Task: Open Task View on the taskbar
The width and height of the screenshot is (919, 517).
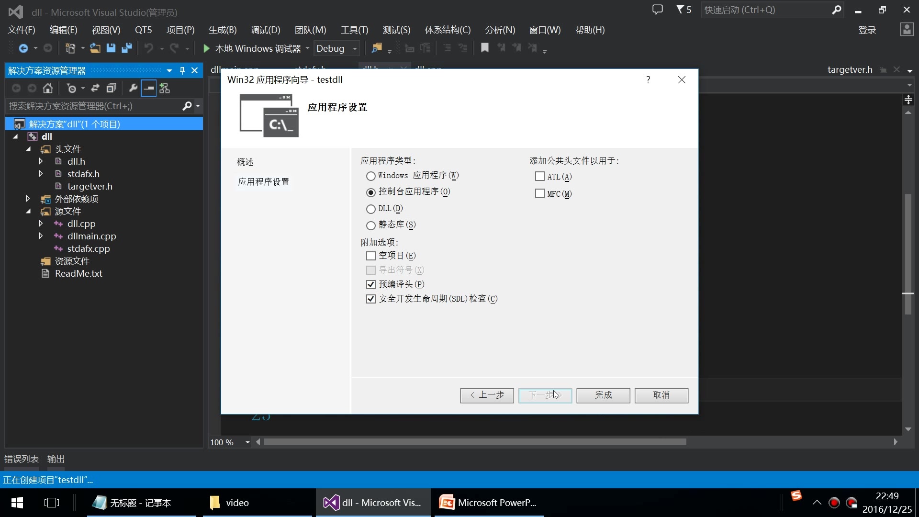Action: [52, 503]
